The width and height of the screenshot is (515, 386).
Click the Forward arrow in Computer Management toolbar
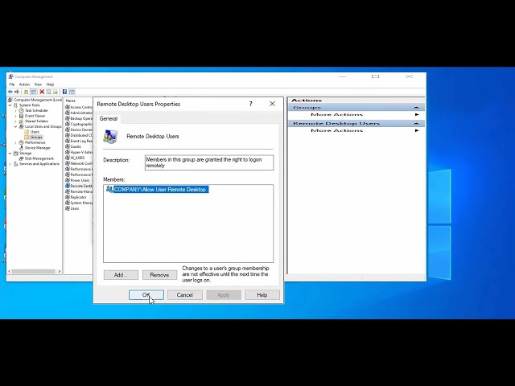(x=17, y=92)
